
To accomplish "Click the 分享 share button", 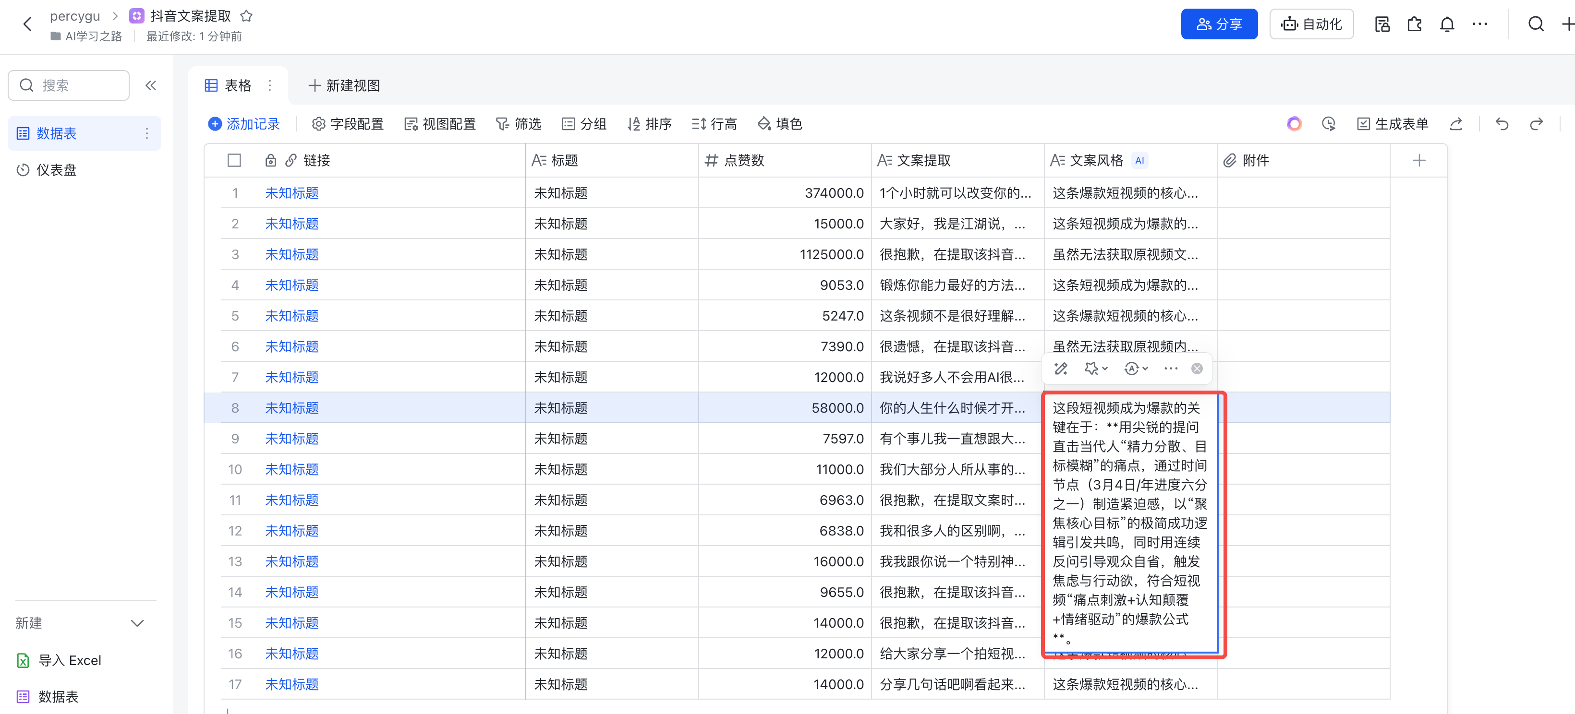I will pos(1219,24).
